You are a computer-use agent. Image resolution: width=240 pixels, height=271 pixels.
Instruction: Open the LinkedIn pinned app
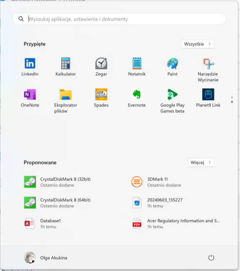coord(30,67)
